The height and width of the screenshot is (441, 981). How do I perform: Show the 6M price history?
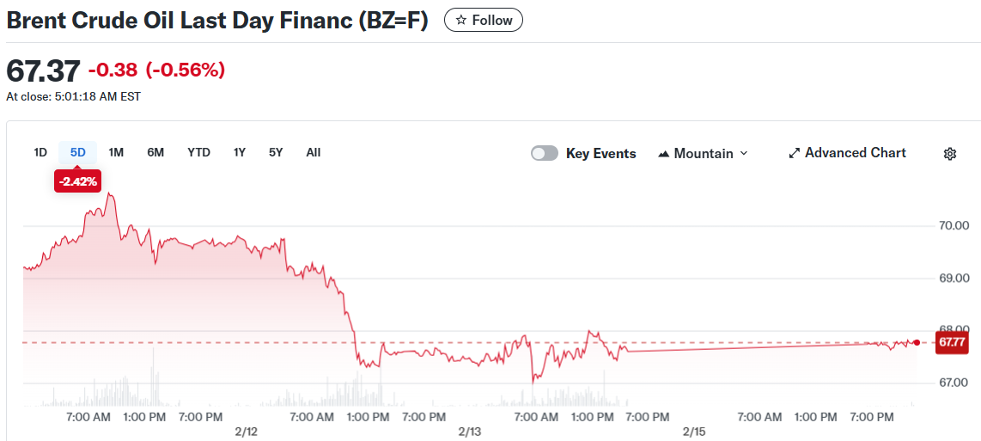pos(155,152)
